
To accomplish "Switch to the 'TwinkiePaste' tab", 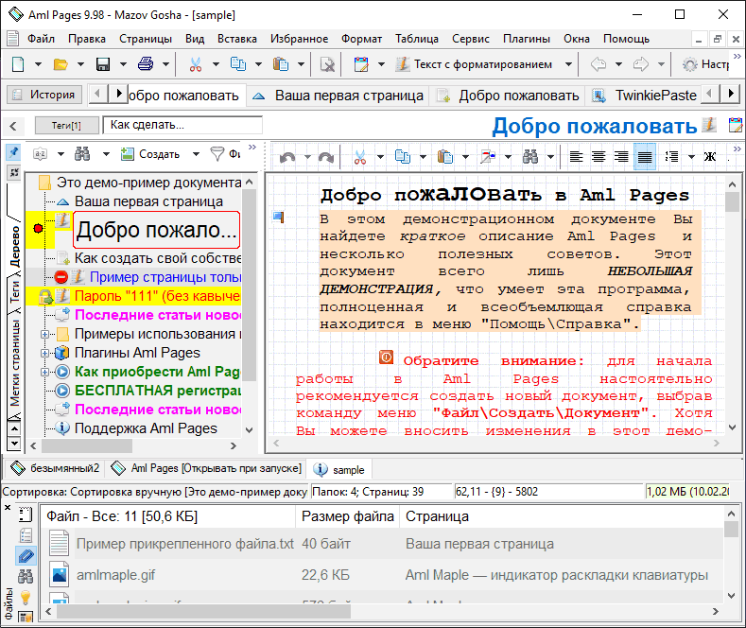I will 645,96.
